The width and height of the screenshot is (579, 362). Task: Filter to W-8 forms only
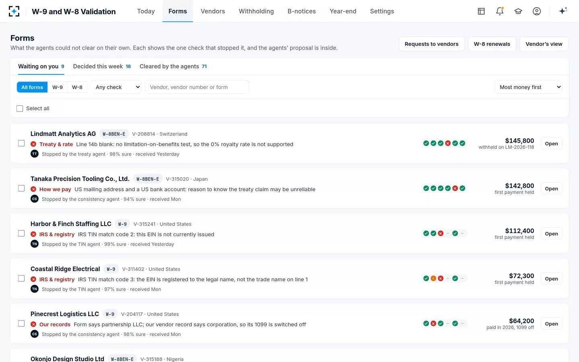[x=77, y=87]
